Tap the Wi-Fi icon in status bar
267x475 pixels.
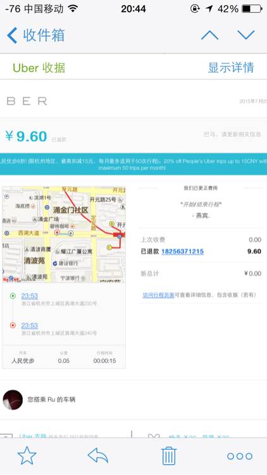(x=73, y=8)
